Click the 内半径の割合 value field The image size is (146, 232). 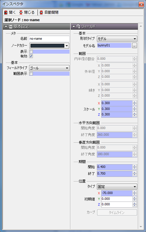pyautogui.click(x=115, y=59)
